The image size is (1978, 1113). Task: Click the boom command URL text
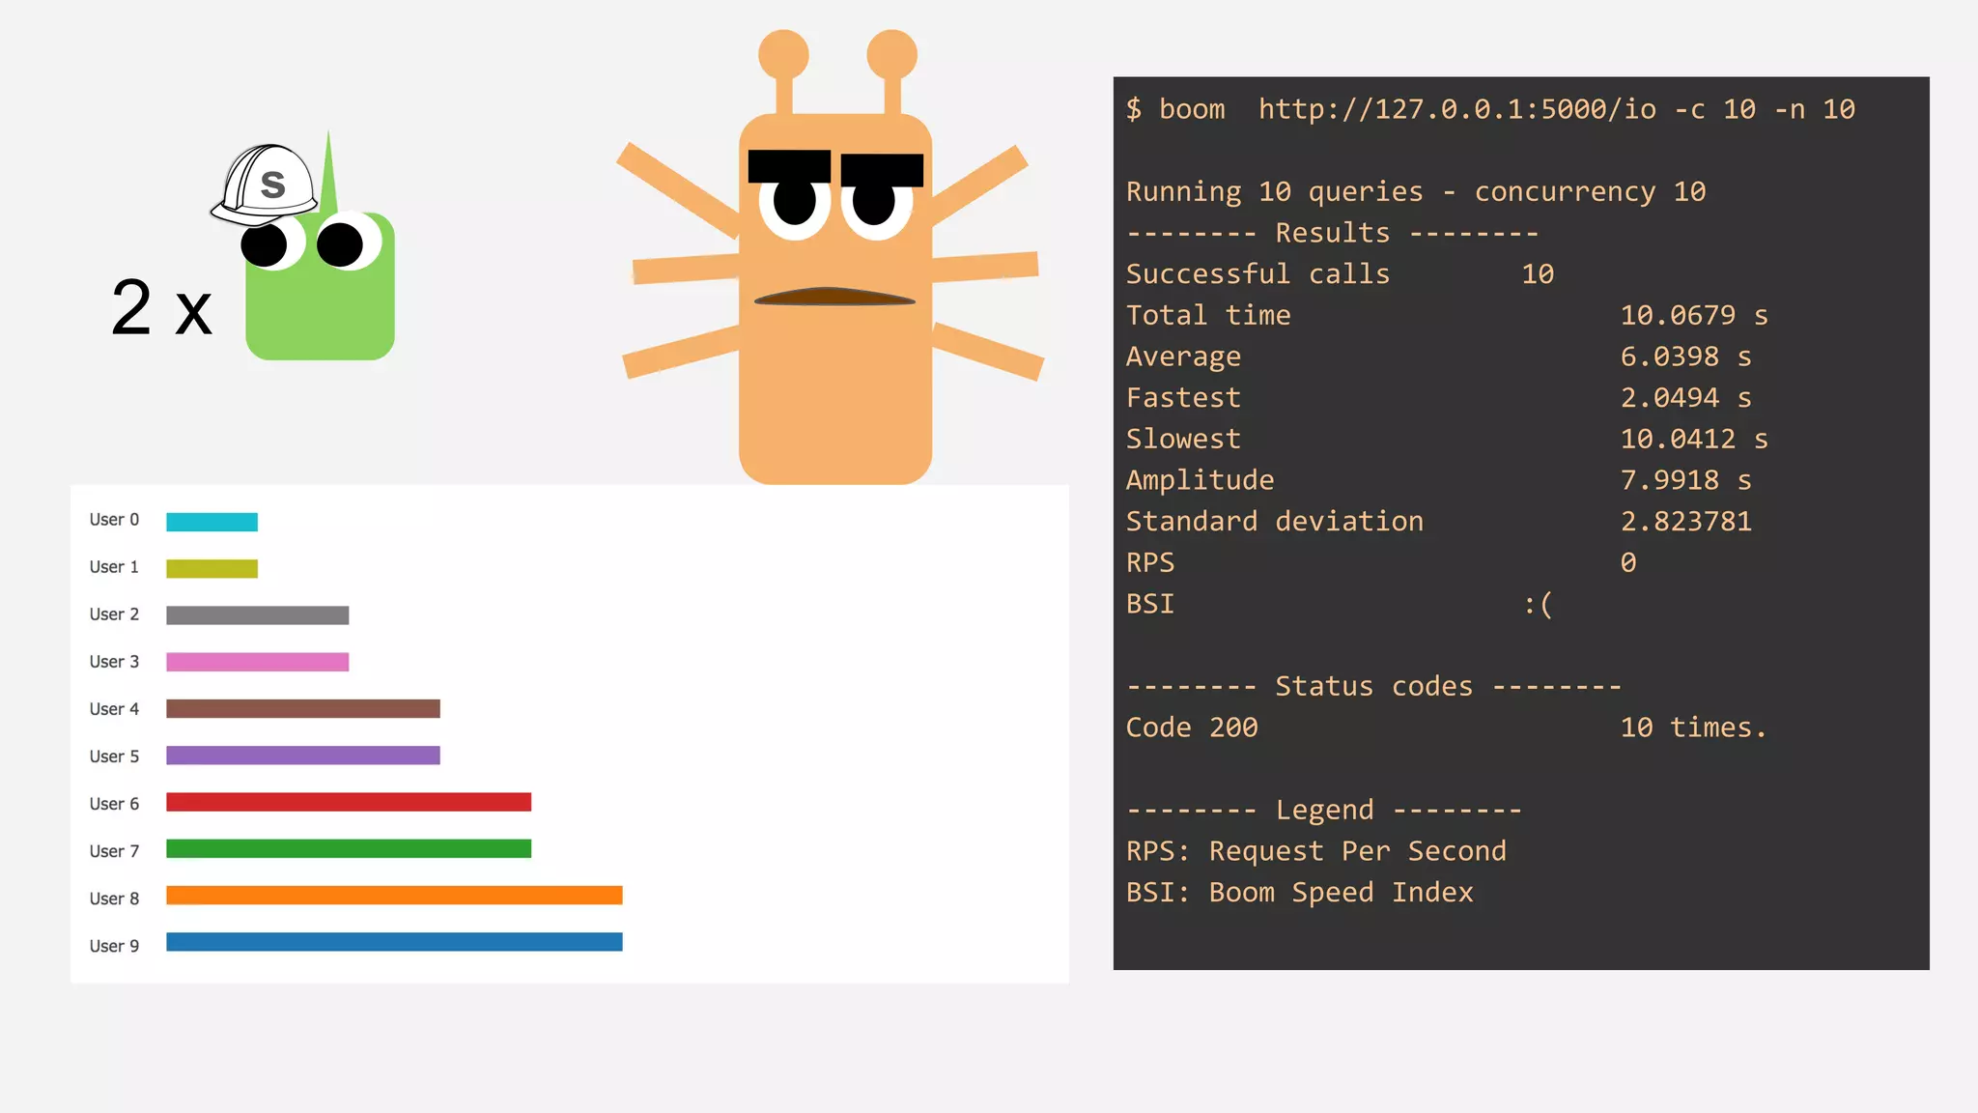click(1456, 109)
